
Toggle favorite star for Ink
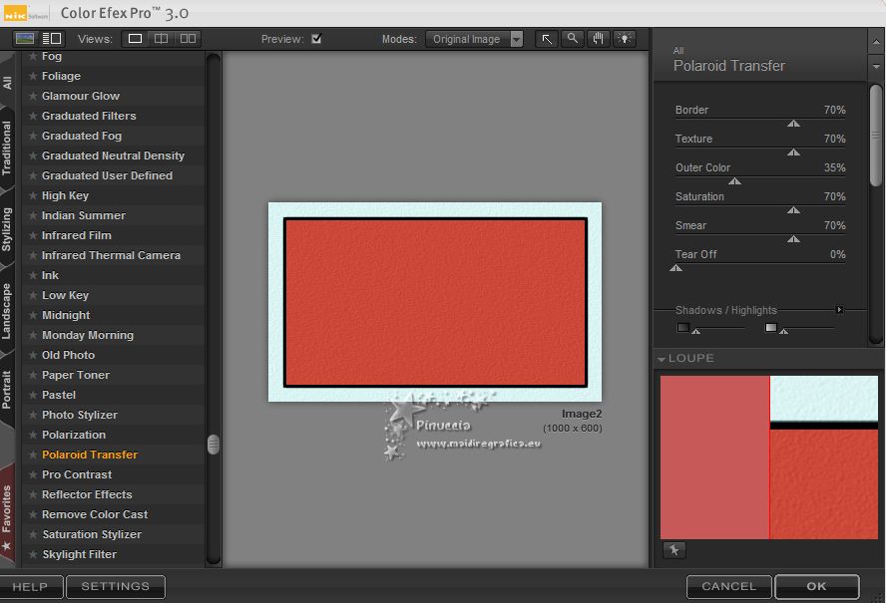[x=33, y=275]
